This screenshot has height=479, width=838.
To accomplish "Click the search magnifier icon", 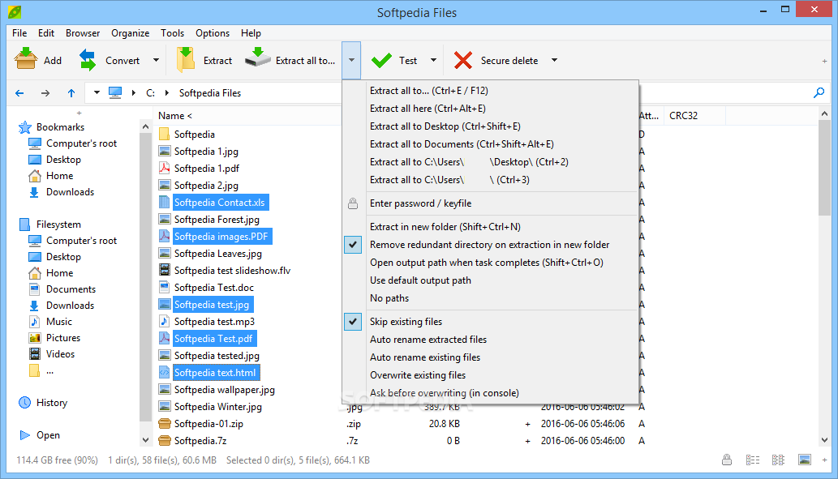I will [819, 93].
